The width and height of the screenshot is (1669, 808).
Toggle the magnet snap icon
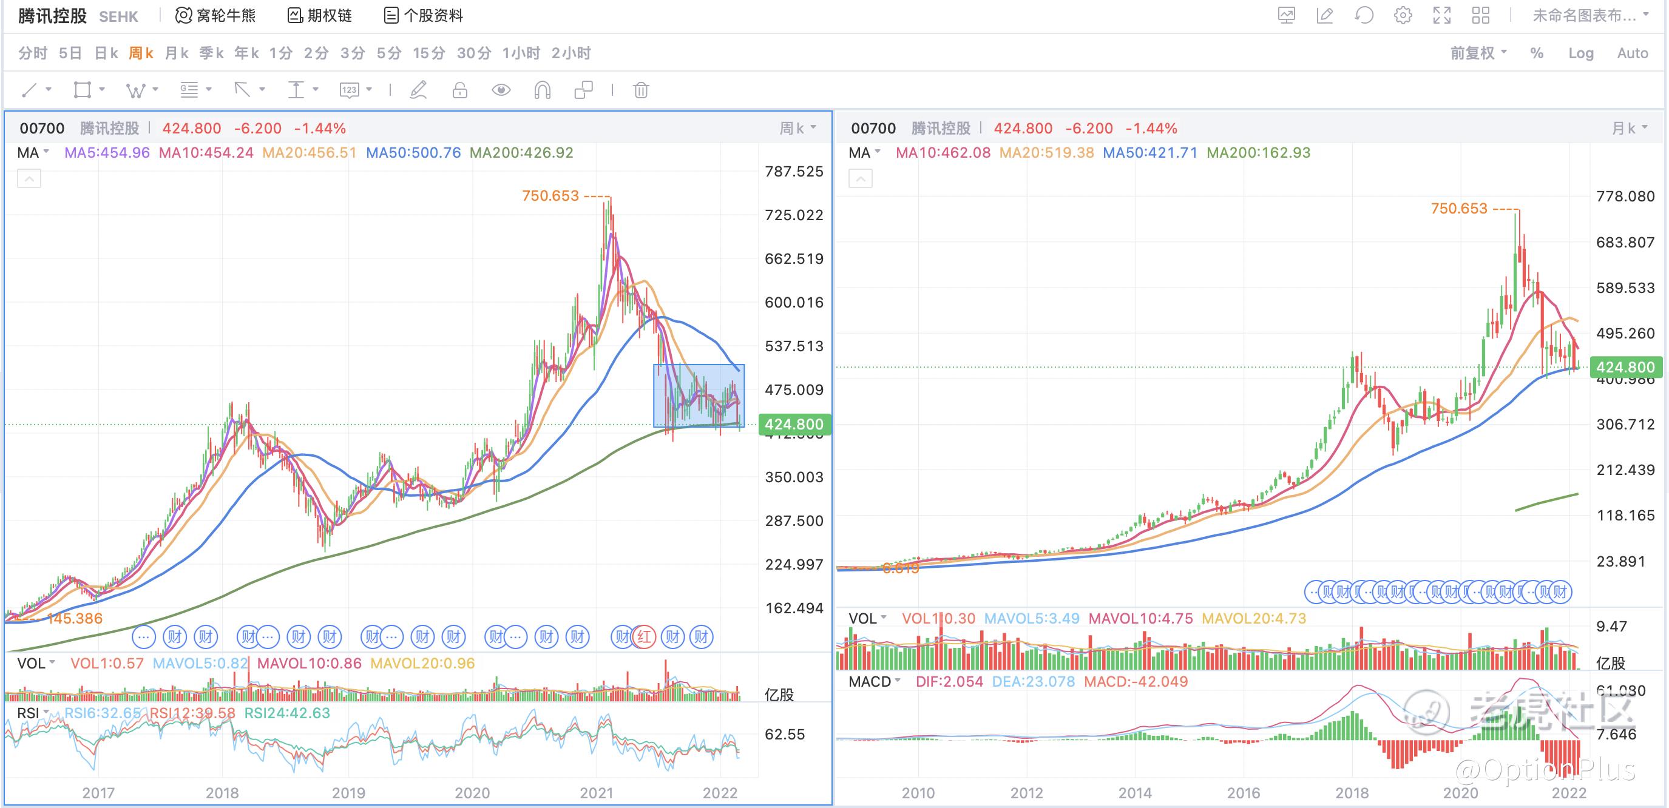(543, 90)
